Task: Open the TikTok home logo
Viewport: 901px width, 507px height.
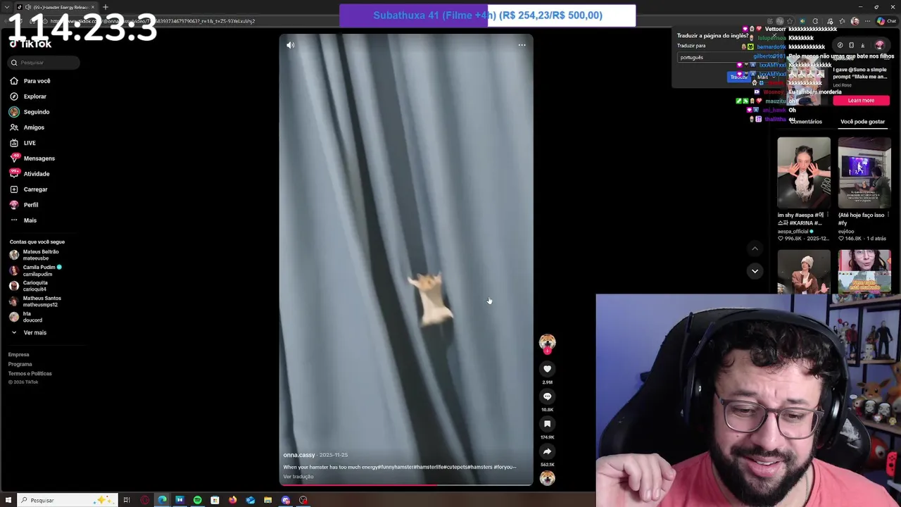Action: 30,44
